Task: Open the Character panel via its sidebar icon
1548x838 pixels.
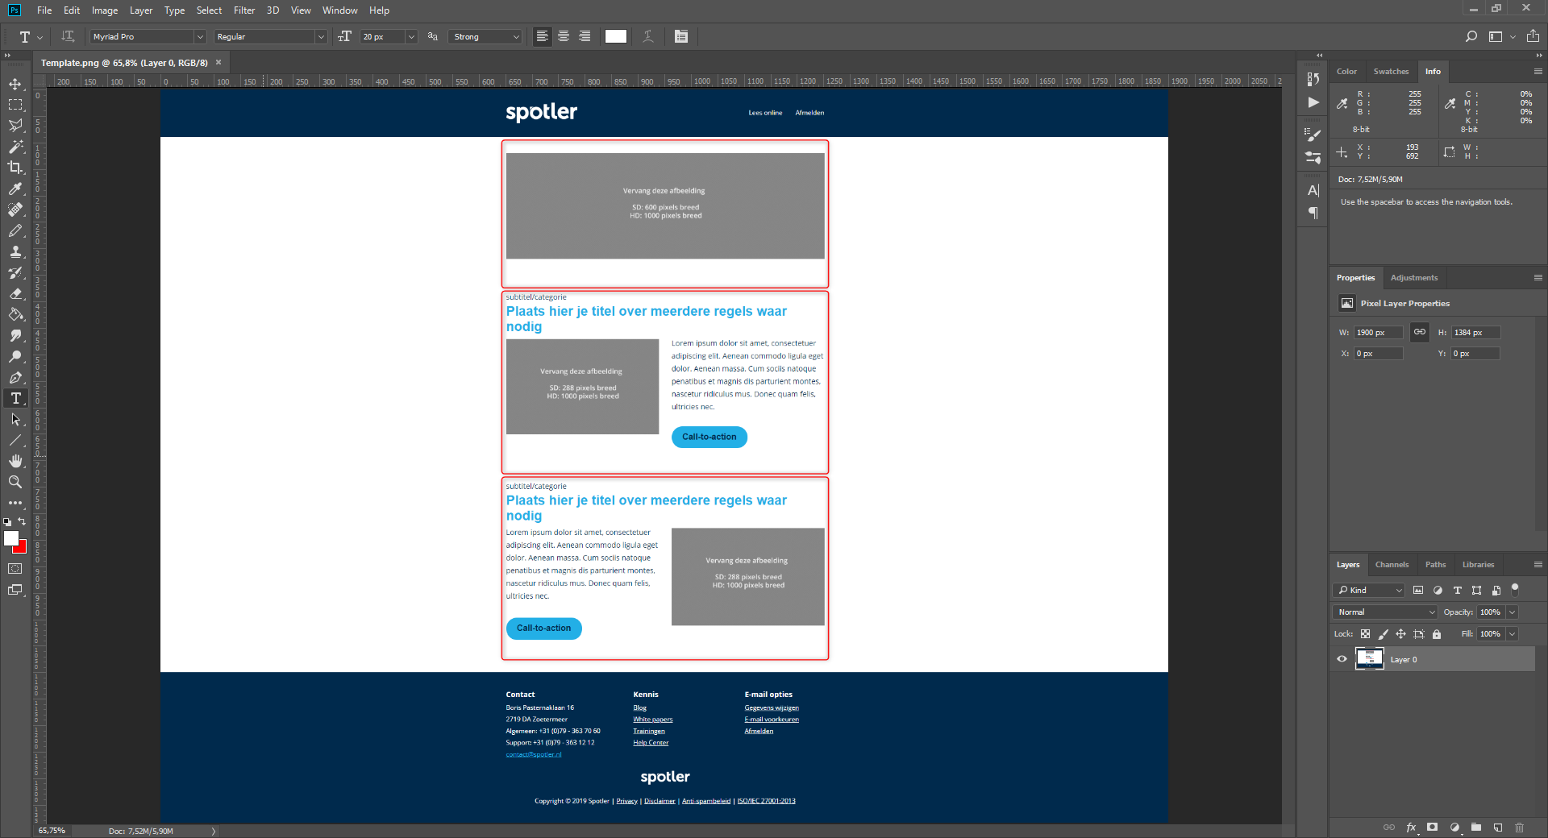Action: [1313, 191]
